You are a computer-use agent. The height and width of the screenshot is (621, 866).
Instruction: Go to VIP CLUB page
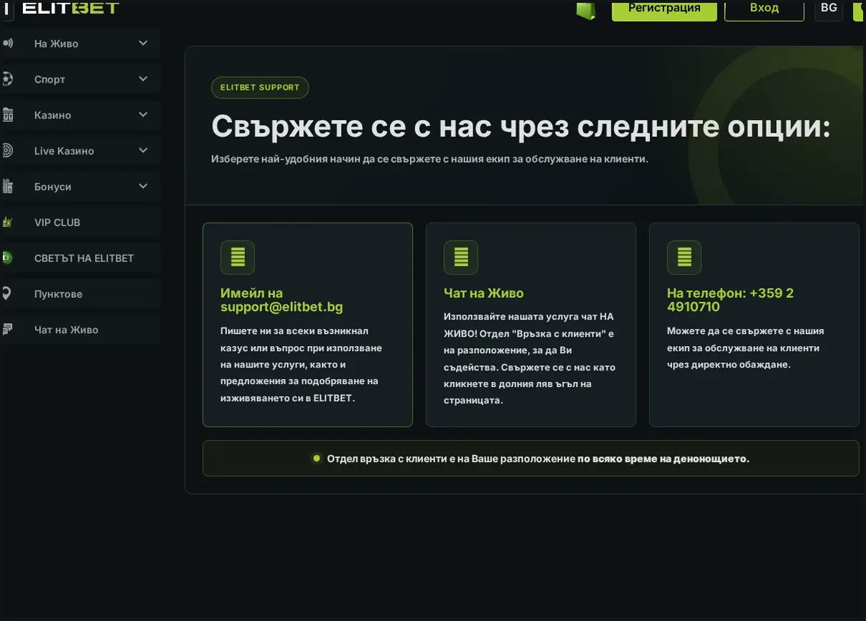(x=80, y=223)
